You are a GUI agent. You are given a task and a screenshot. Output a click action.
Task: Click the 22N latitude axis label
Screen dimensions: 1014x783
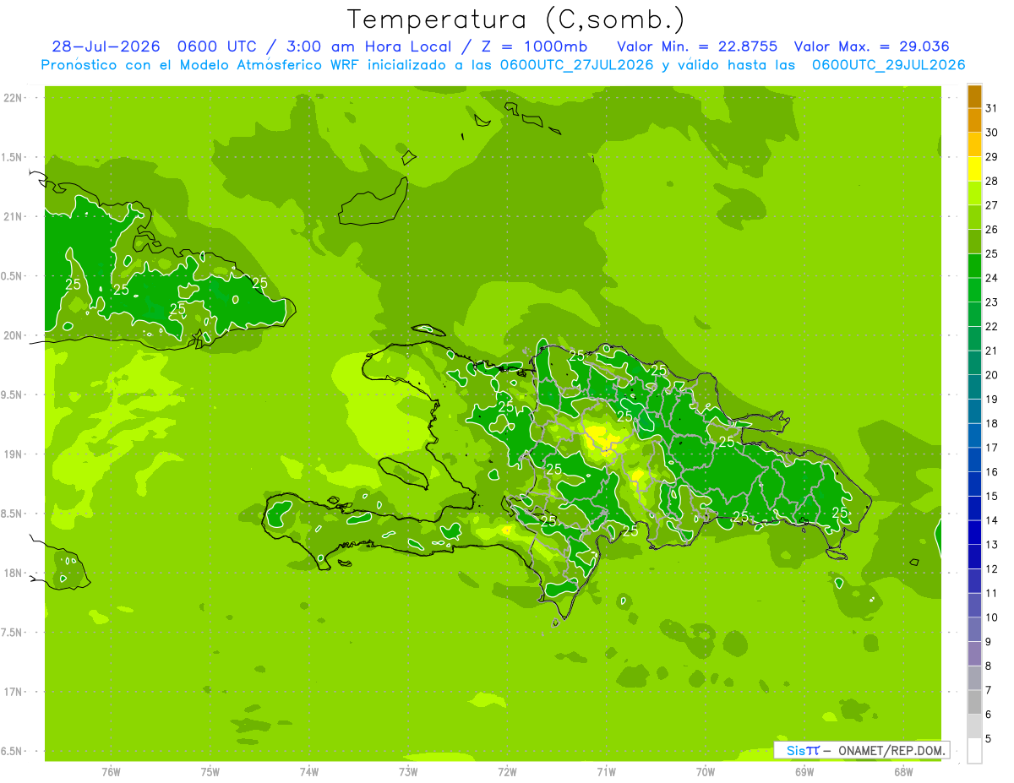(x=13, y=98)
